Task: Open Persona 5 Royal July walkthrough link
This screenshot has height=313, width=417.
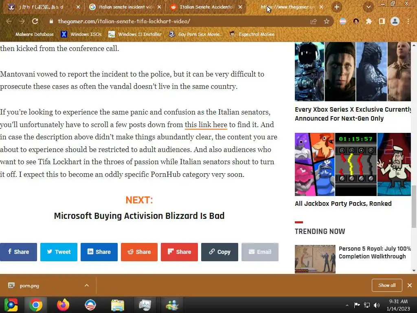Action: pos(375,252)
